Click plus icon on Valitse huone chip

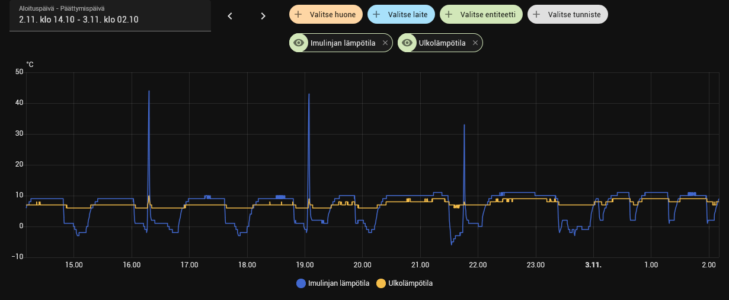(298, 14)
